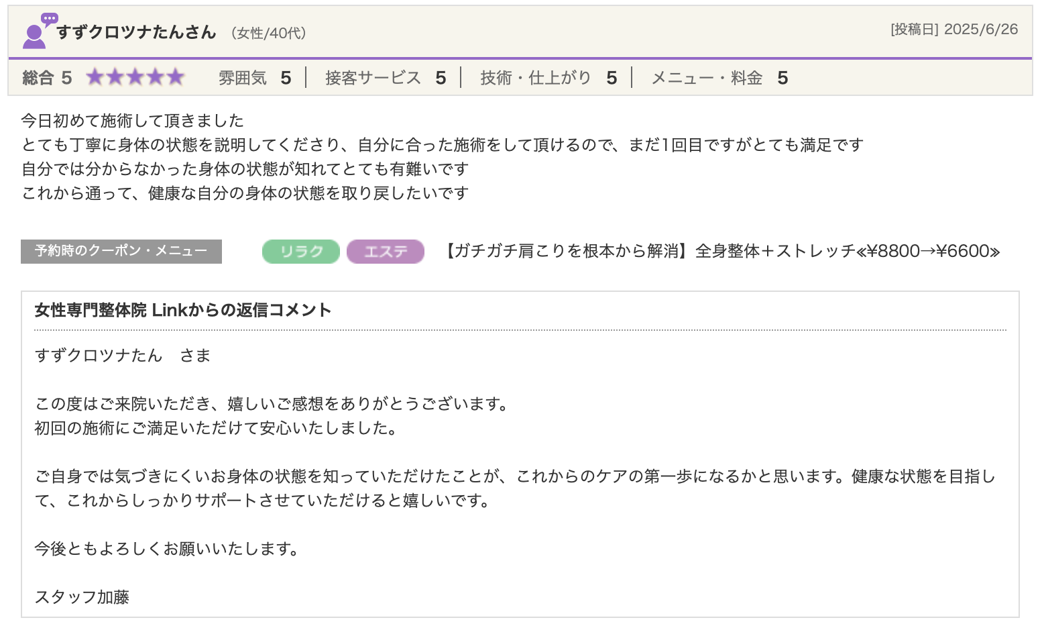Click the purple エステ tag badge

coord(386,252)
